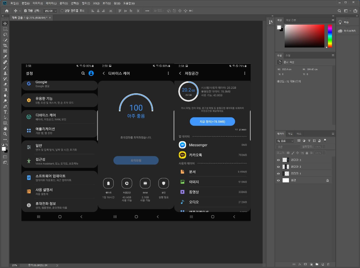Create a new layer with the plus icon

323,264
